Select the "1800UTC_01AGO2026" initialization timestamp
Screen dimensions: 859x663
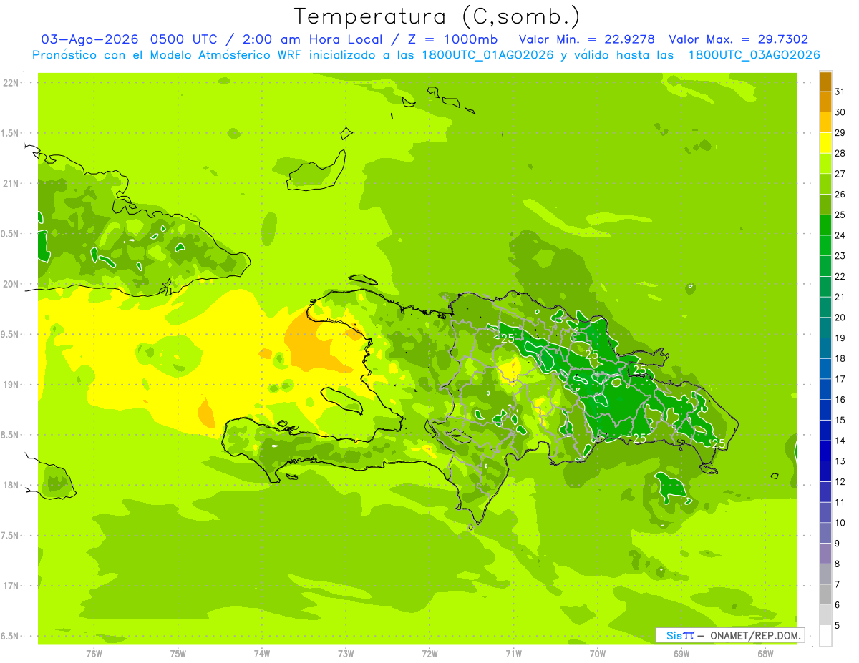(x=487, y=55)
